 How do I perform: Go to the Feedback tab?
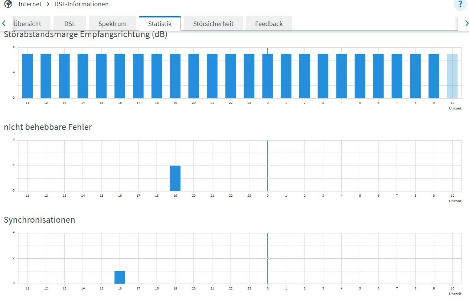pos(269,24)
